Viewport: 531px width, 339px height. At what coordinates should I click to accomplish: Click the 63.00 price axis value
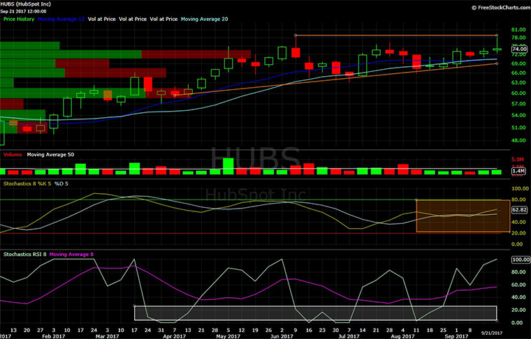pyautogui.click(x=518, y=82)
